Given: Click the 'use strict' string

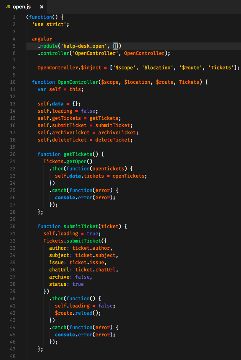Looking at the screenshot, I should click(x=49, y=24).
